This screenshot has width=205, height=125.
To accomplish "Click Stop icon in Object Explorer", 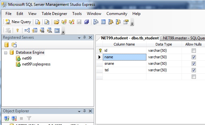I will click(21, 118).
